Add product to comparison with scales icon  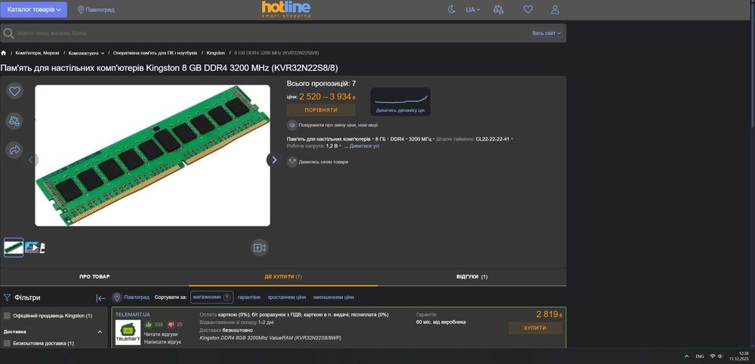pos(14,121)
